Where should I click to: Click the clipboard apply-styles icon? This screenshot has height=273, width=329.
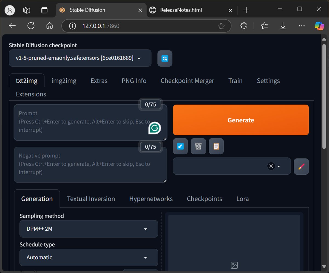click(216, 146)
